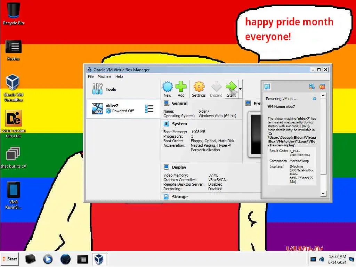Click the notification panel scrollbar thumb
Screen dimensions: 356x267
click(x=323, y=136)
